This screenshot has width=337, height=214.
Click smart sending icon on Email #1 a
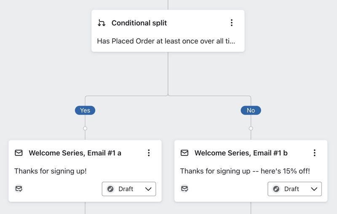click(x=19, y=189)
